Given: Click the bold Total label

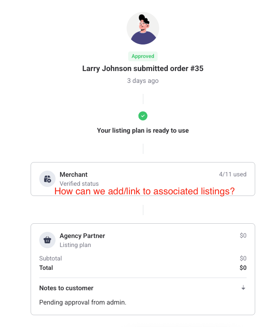Looking at the screenshot, I should (x=46, y=268).
